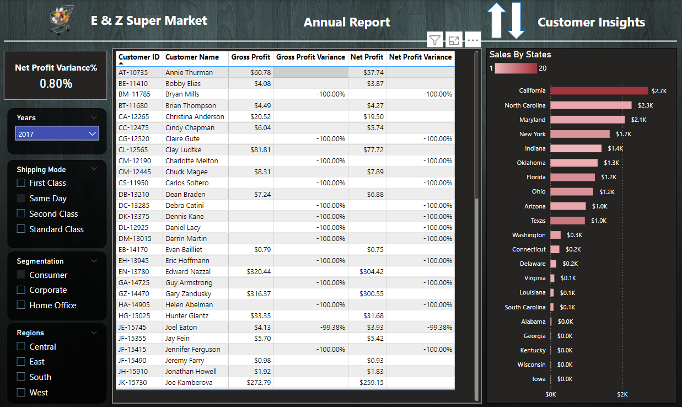Click the up-down arrows beside Customer Insights
The height and width of the screenshot is (407, 682).
(x=505, y=20)
